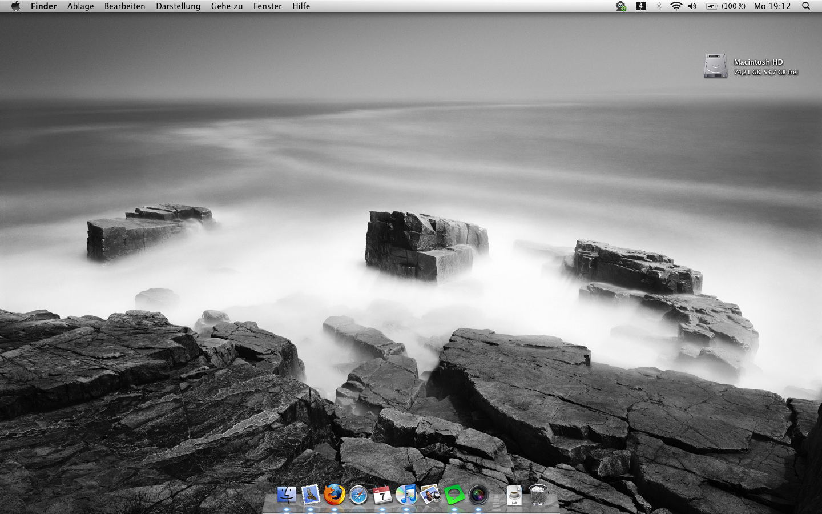Image resolution: width=822 pixels, height=514 pixels.
Task: Click the Mo 19:12 clock
Action: pyautogui.click(x=772, y=6)
